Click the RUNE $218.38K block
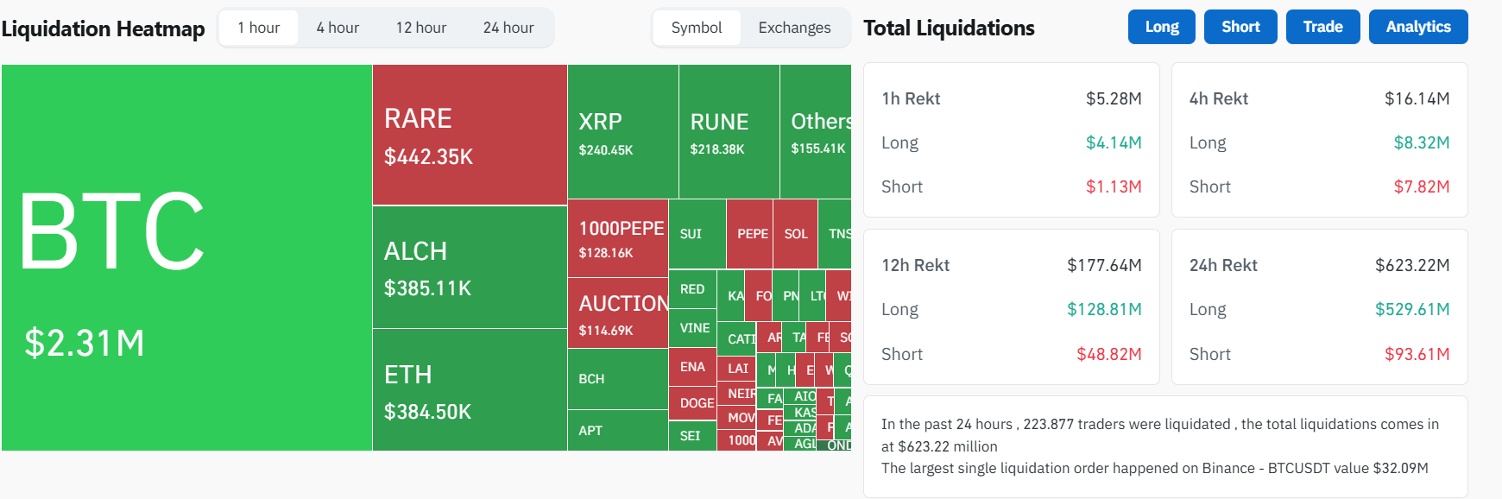The image size is (1502, 499). click(729, 132)
